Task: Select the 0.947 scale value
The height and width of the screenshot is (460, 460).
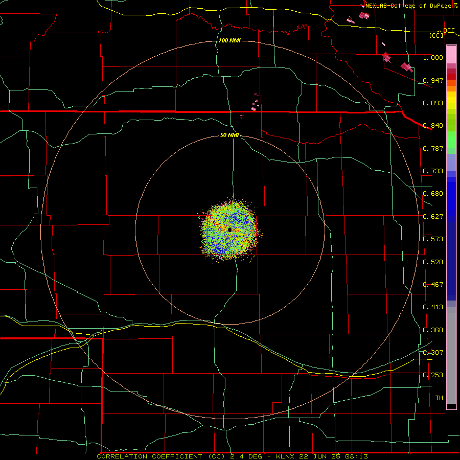Action: 433,80
